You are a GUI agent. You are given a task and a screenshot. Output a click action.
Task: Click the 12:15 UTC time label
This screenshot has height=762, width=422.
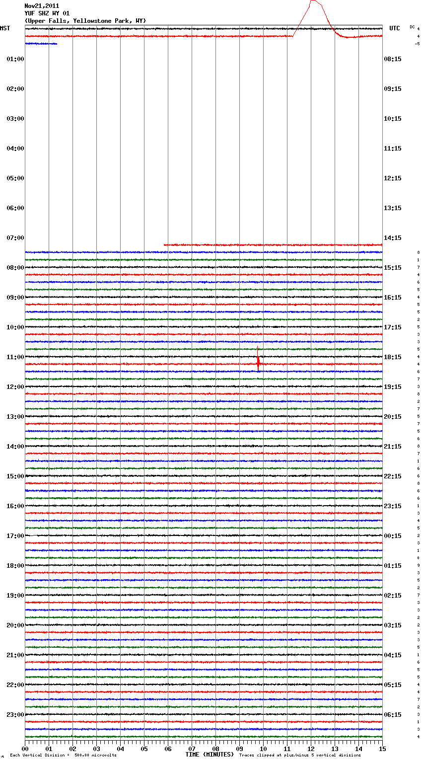pyautogui.click(x=393, y=178)
